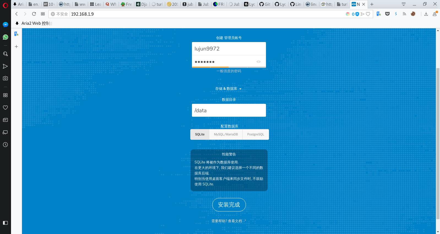
Task: Close the active Nextcloud tab
Action: tap(363, 4)
